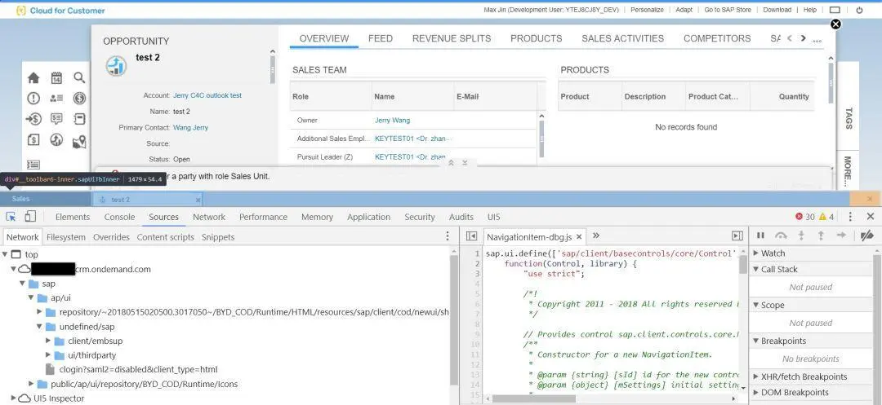882x405 pixels.
Task: Collapse the top tree node
Action: 6,255
